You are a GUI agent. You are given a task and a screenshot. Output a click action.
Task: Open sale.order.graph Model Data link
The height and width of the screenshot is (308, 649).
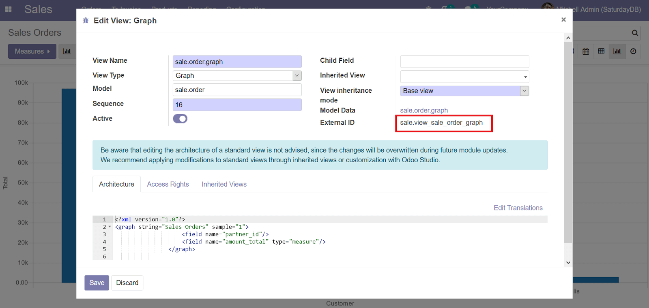coord(424,110)
